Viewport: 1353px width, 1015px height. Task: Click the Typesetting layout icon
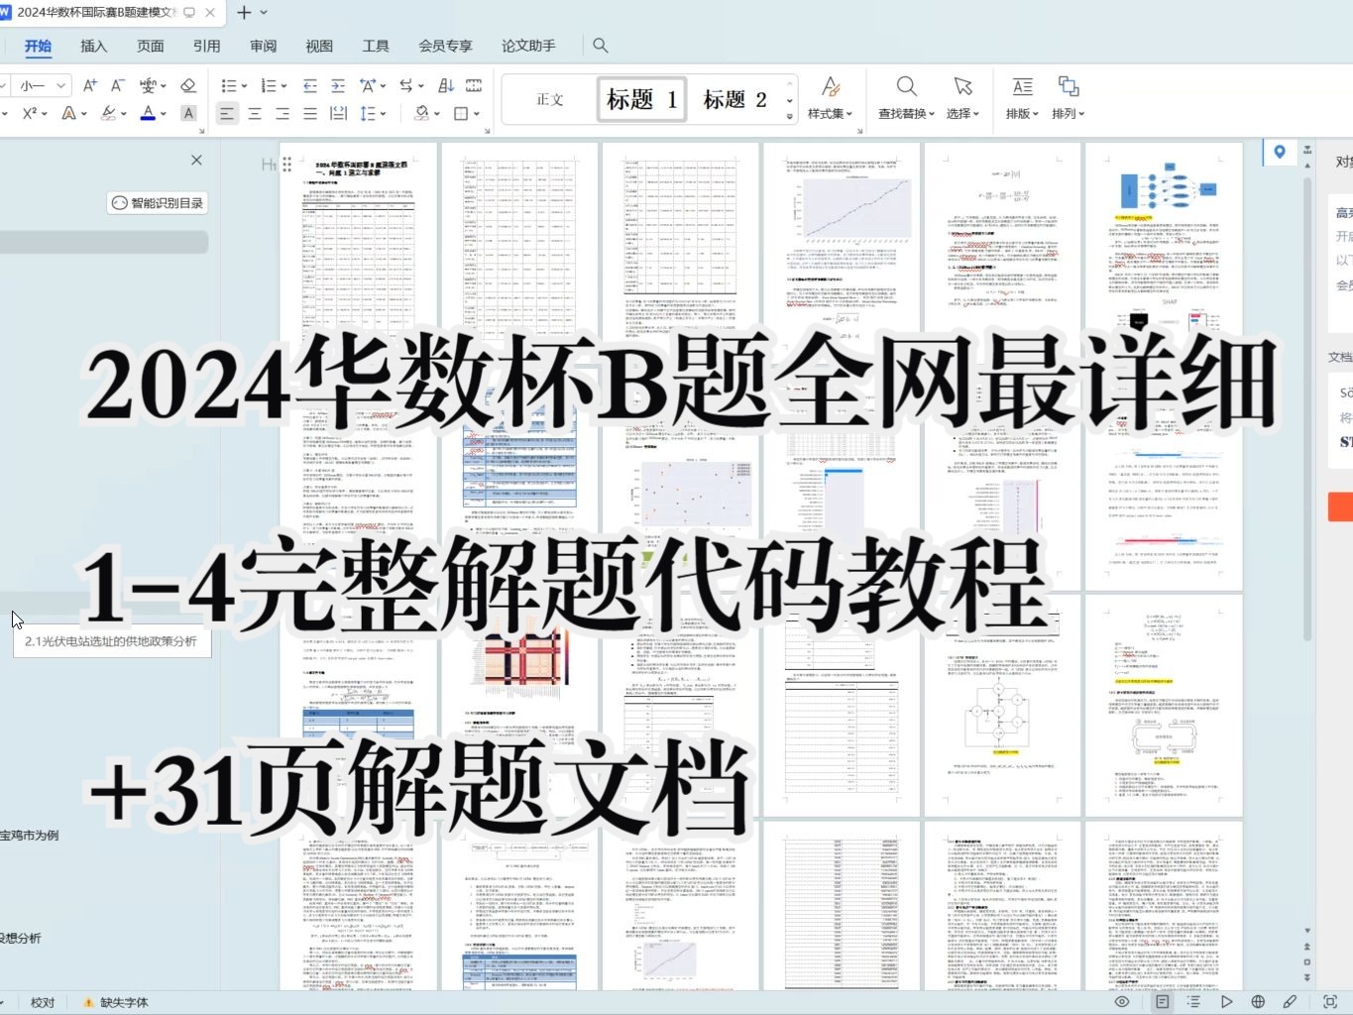(1022, 86)
